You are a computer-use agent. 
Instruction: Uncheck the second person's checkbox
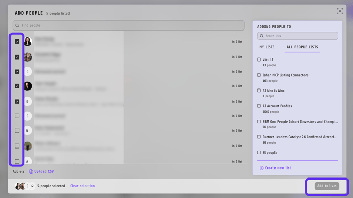(x=17, y=57)
